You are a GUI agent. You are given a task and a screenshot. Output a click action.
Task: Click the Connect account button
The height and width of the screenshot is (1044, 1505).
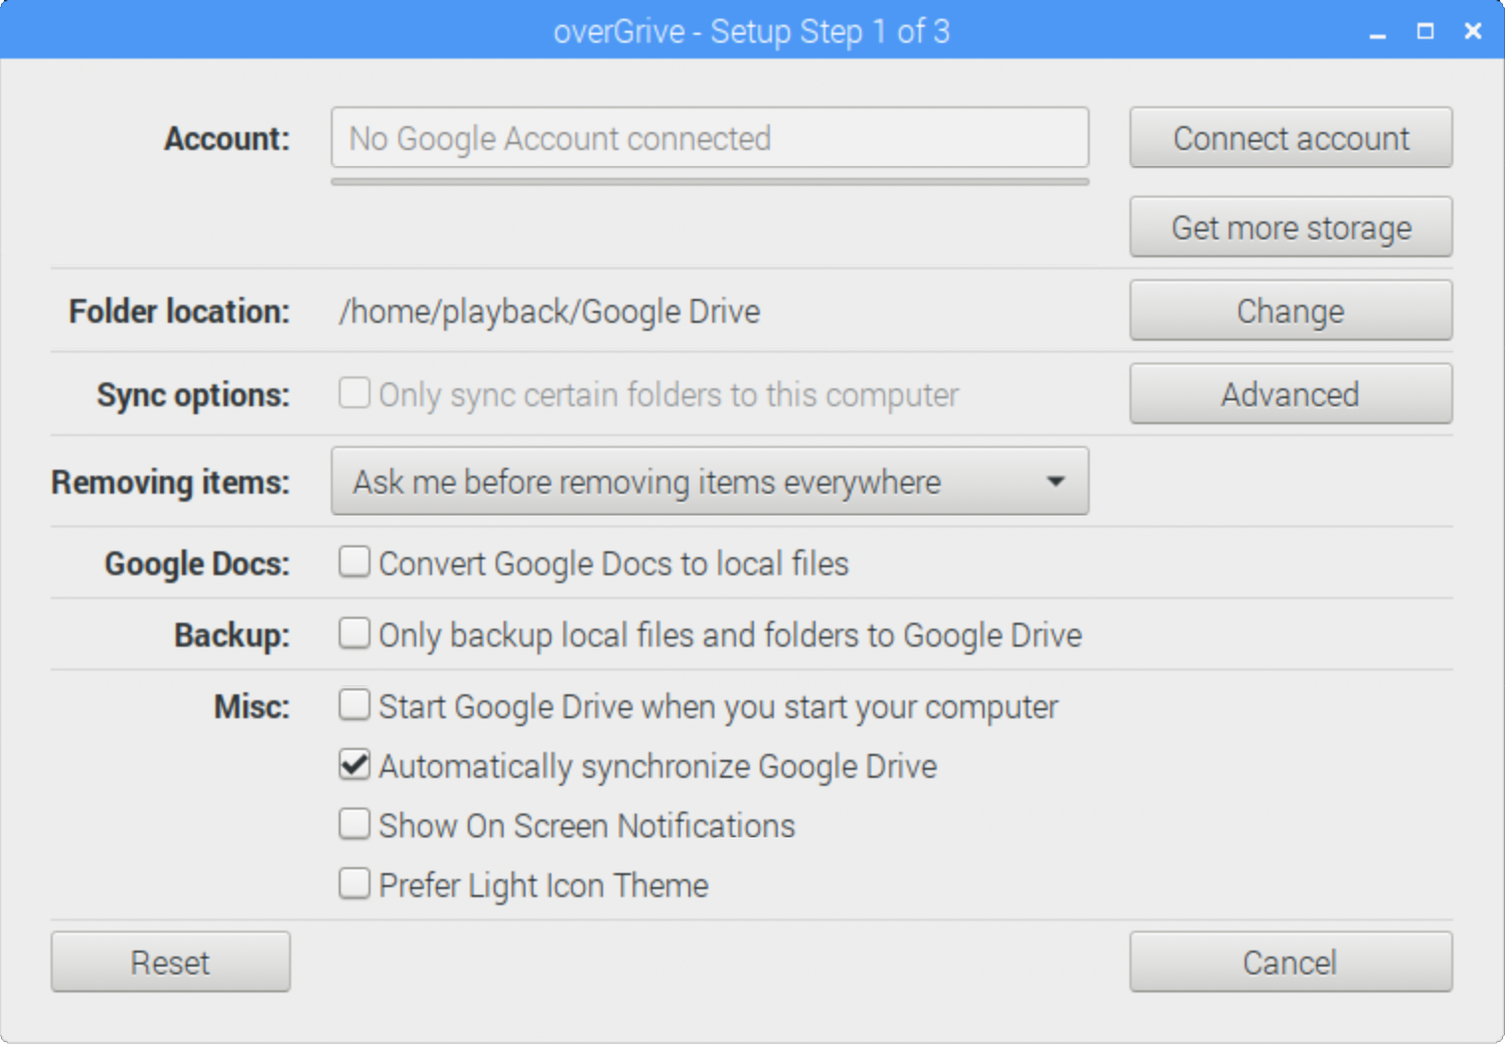1289,138
